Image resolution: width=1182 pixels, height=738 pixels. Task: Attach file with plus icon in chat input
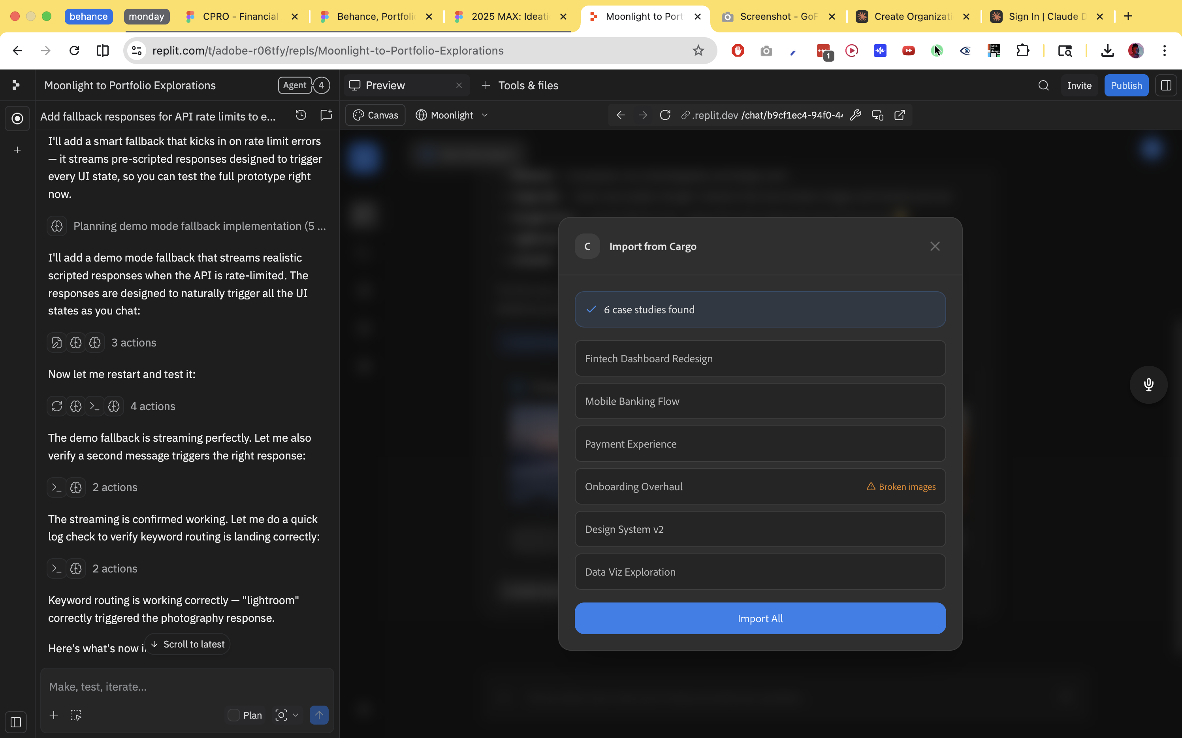tap(54, 715)
